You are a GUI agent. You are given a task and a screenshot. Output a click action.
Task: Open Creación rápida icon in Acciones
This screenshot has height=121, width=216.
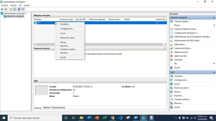171,22
